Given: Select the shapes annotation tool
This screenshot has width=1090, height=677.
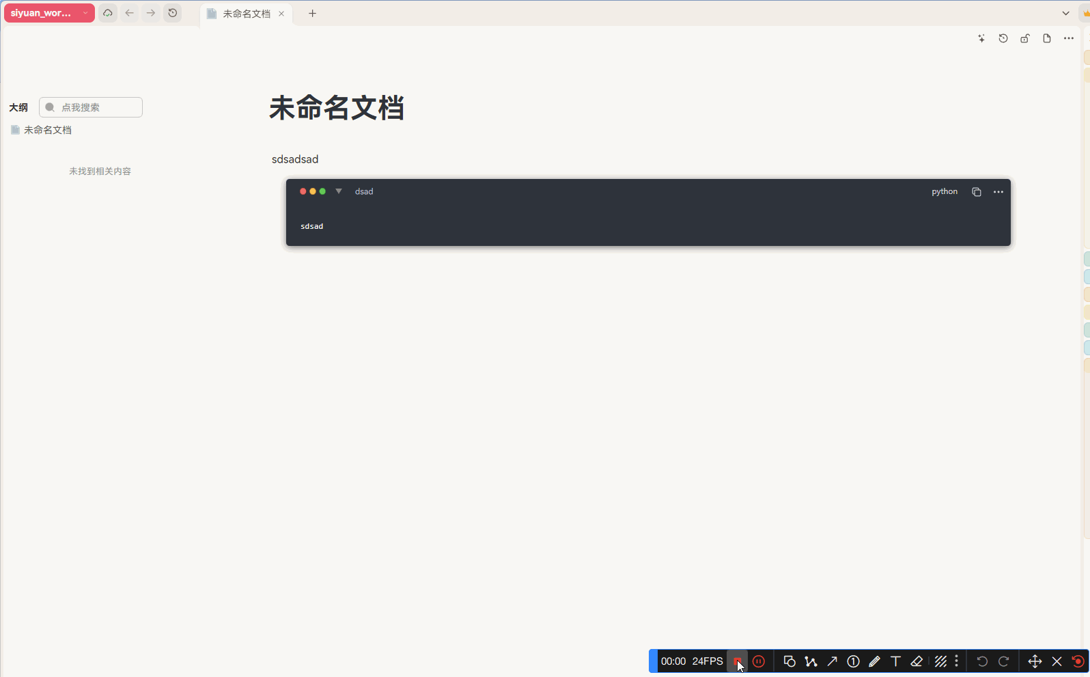Looking at the screenshot, I should point(789,661).
